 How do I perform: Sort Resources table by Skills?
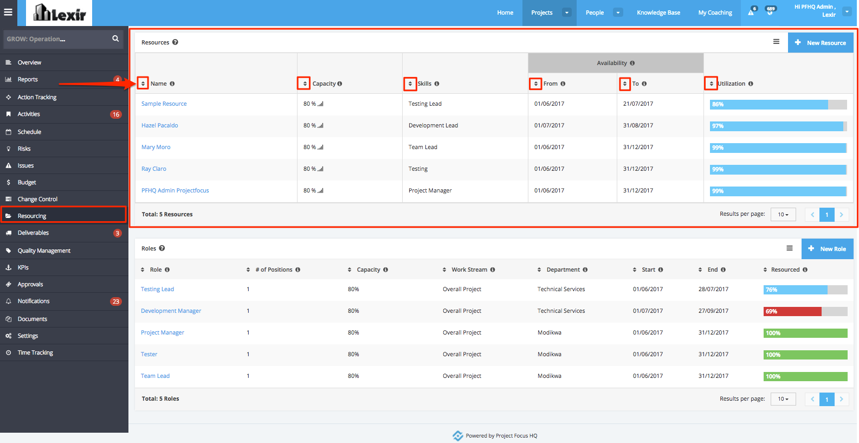[x=410, y=84]
